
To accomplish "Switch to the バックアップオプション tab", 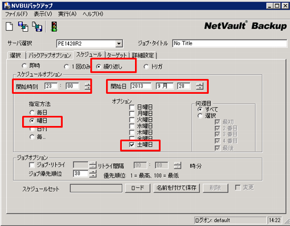I will [50, 55].
